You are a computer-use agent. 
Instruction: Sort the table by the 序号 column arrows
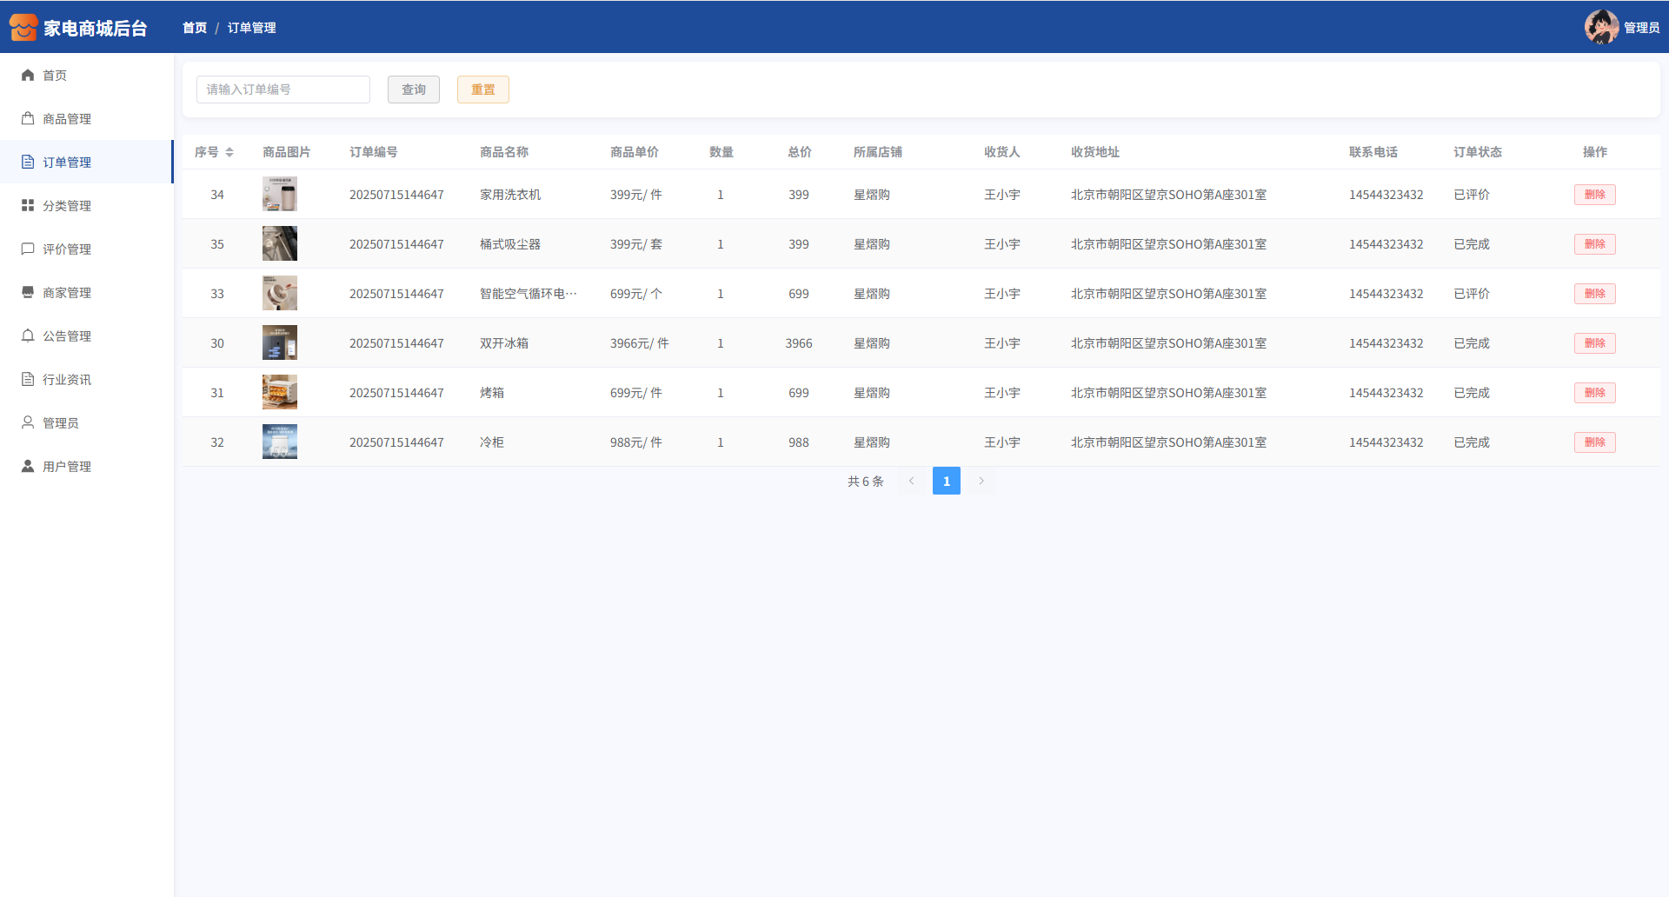click(x=229, y=152)
